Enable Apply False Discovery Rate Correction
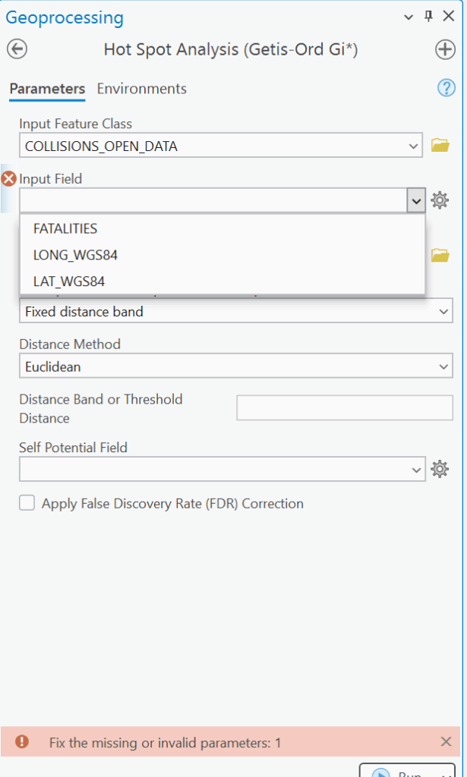Image resolution: width=467 pixels, height=777 pixels. coord(27,503)
